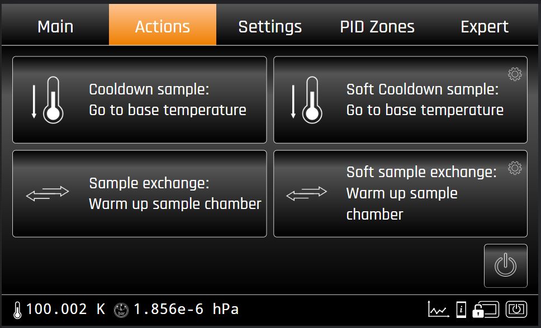This screenshot has width=541, height=328.
Task: Go to the PID Zones tab
Action: (x=377, y=27)
